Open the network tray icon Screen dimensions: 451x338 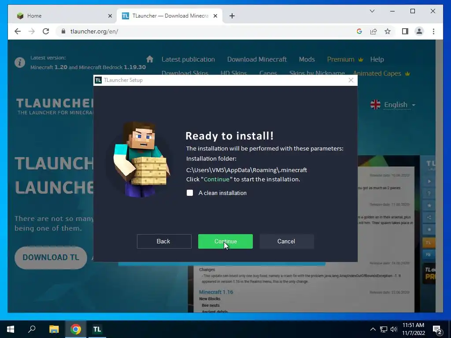(384, 329)
